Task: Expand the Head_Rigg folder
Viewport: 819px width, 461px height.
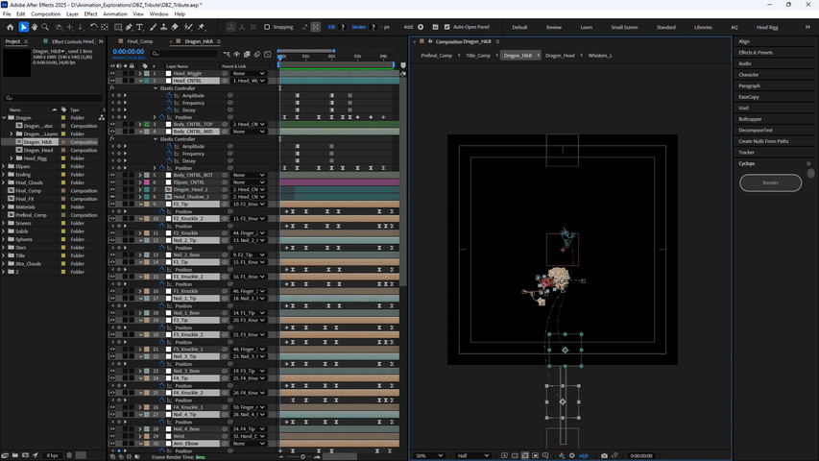Action: (x=11, y=158)
